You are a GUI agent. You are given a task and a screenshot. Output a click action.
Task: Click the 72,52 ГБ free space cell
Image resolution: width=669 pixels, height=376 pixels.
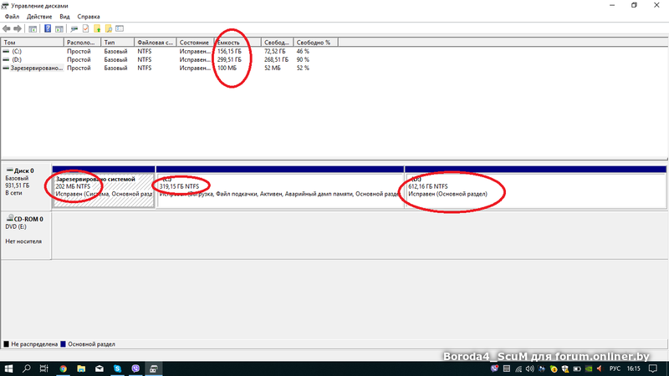click(275, 51)
